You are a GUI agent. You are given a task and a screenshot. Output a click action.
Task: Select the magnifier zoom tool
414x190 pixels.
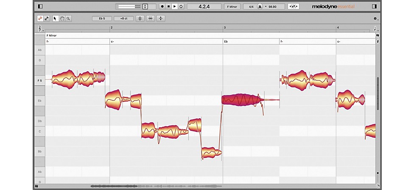click(x=68, y=19)
